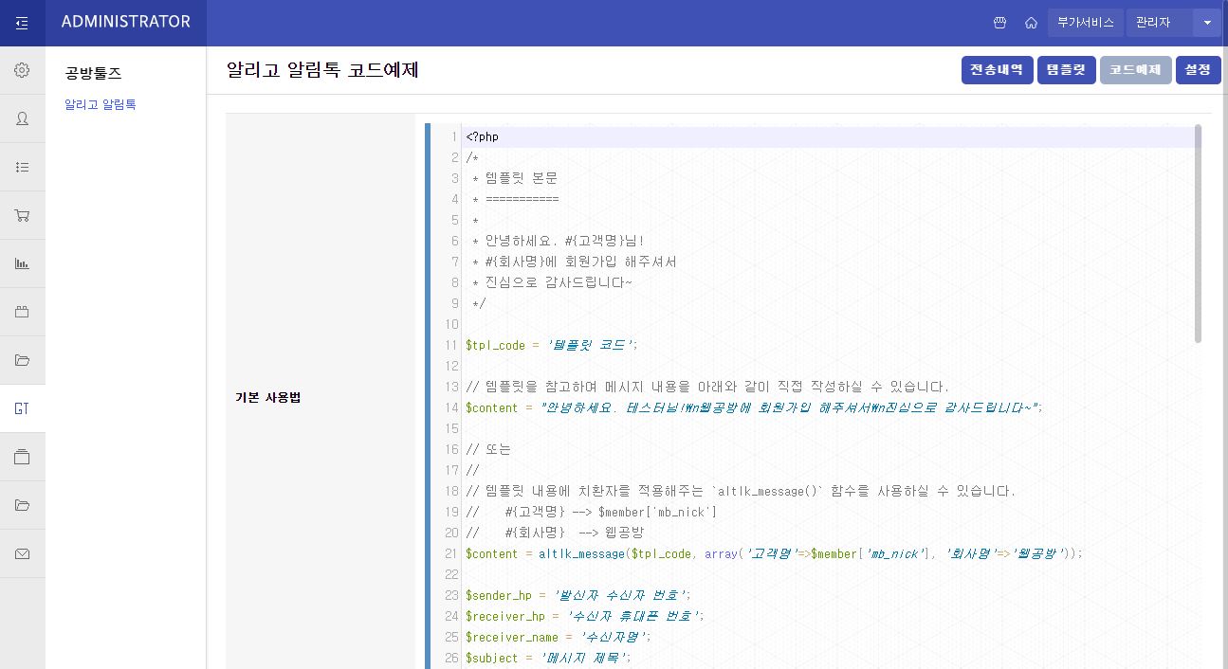Open the envelope mail icon in sidebar
The width and height of the screenshot is (1228, 669).
click(x=22, y=552)
